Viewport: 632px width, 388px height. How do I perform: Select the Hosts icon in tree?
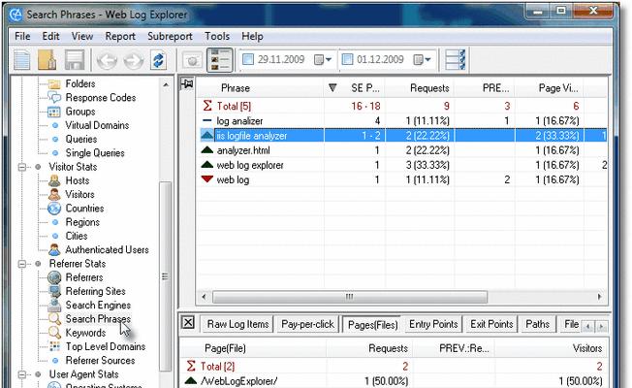point(54,180)
